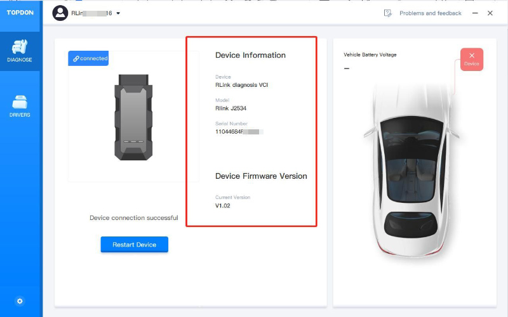This screenshot has width=508, height=317.
Task: Open the DIAGNOSE section in sidebar
Action: (x=20, y=51)
